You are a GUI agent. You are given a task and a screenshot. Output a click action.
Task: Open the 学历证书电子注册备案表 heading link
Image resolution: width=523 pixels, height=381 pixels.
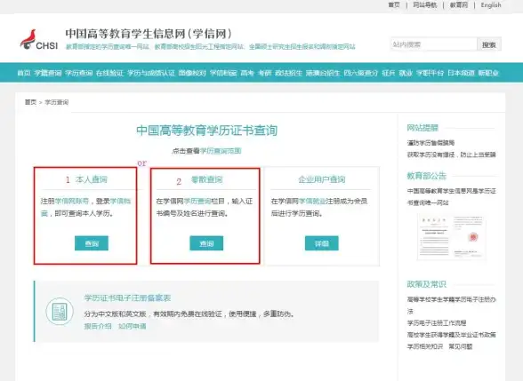pyautogui.click(x=127, y=298)
